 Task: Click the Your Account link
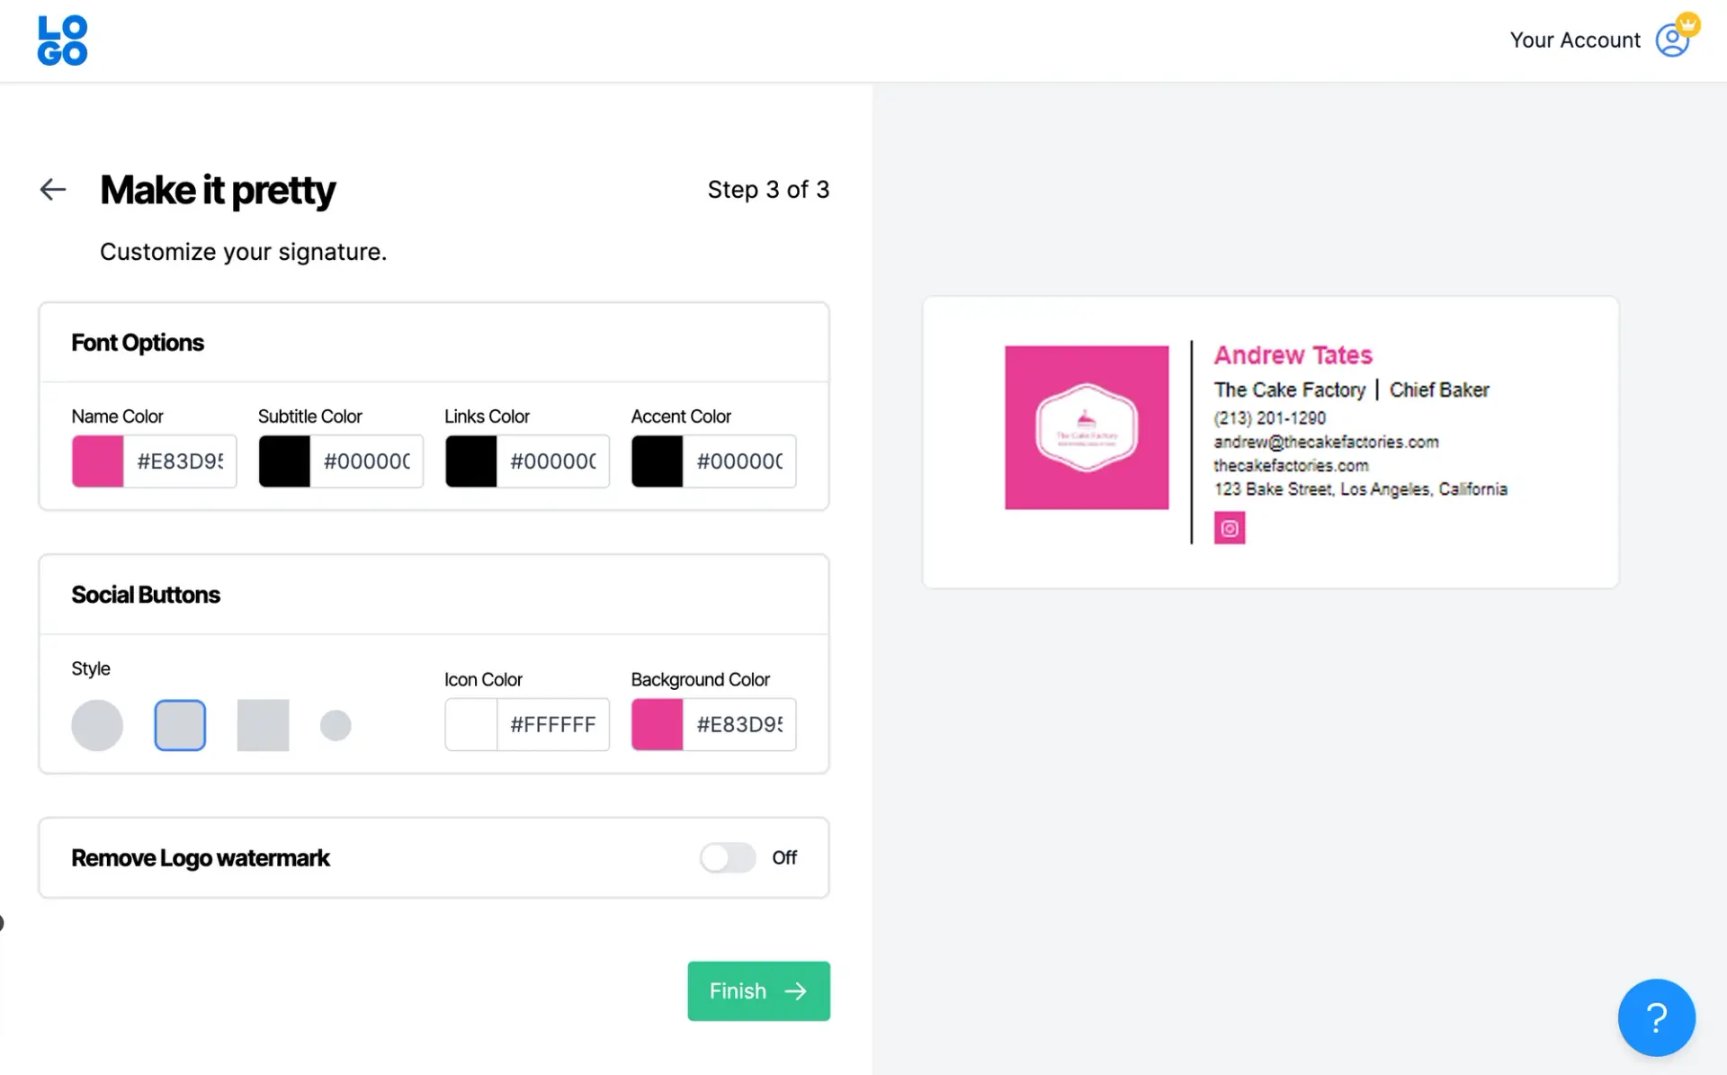tap(1574, 40)
